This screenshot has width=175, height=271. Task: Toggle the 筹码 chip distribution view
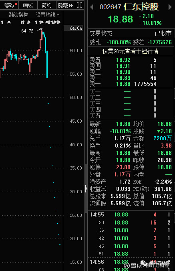[9, 5]
